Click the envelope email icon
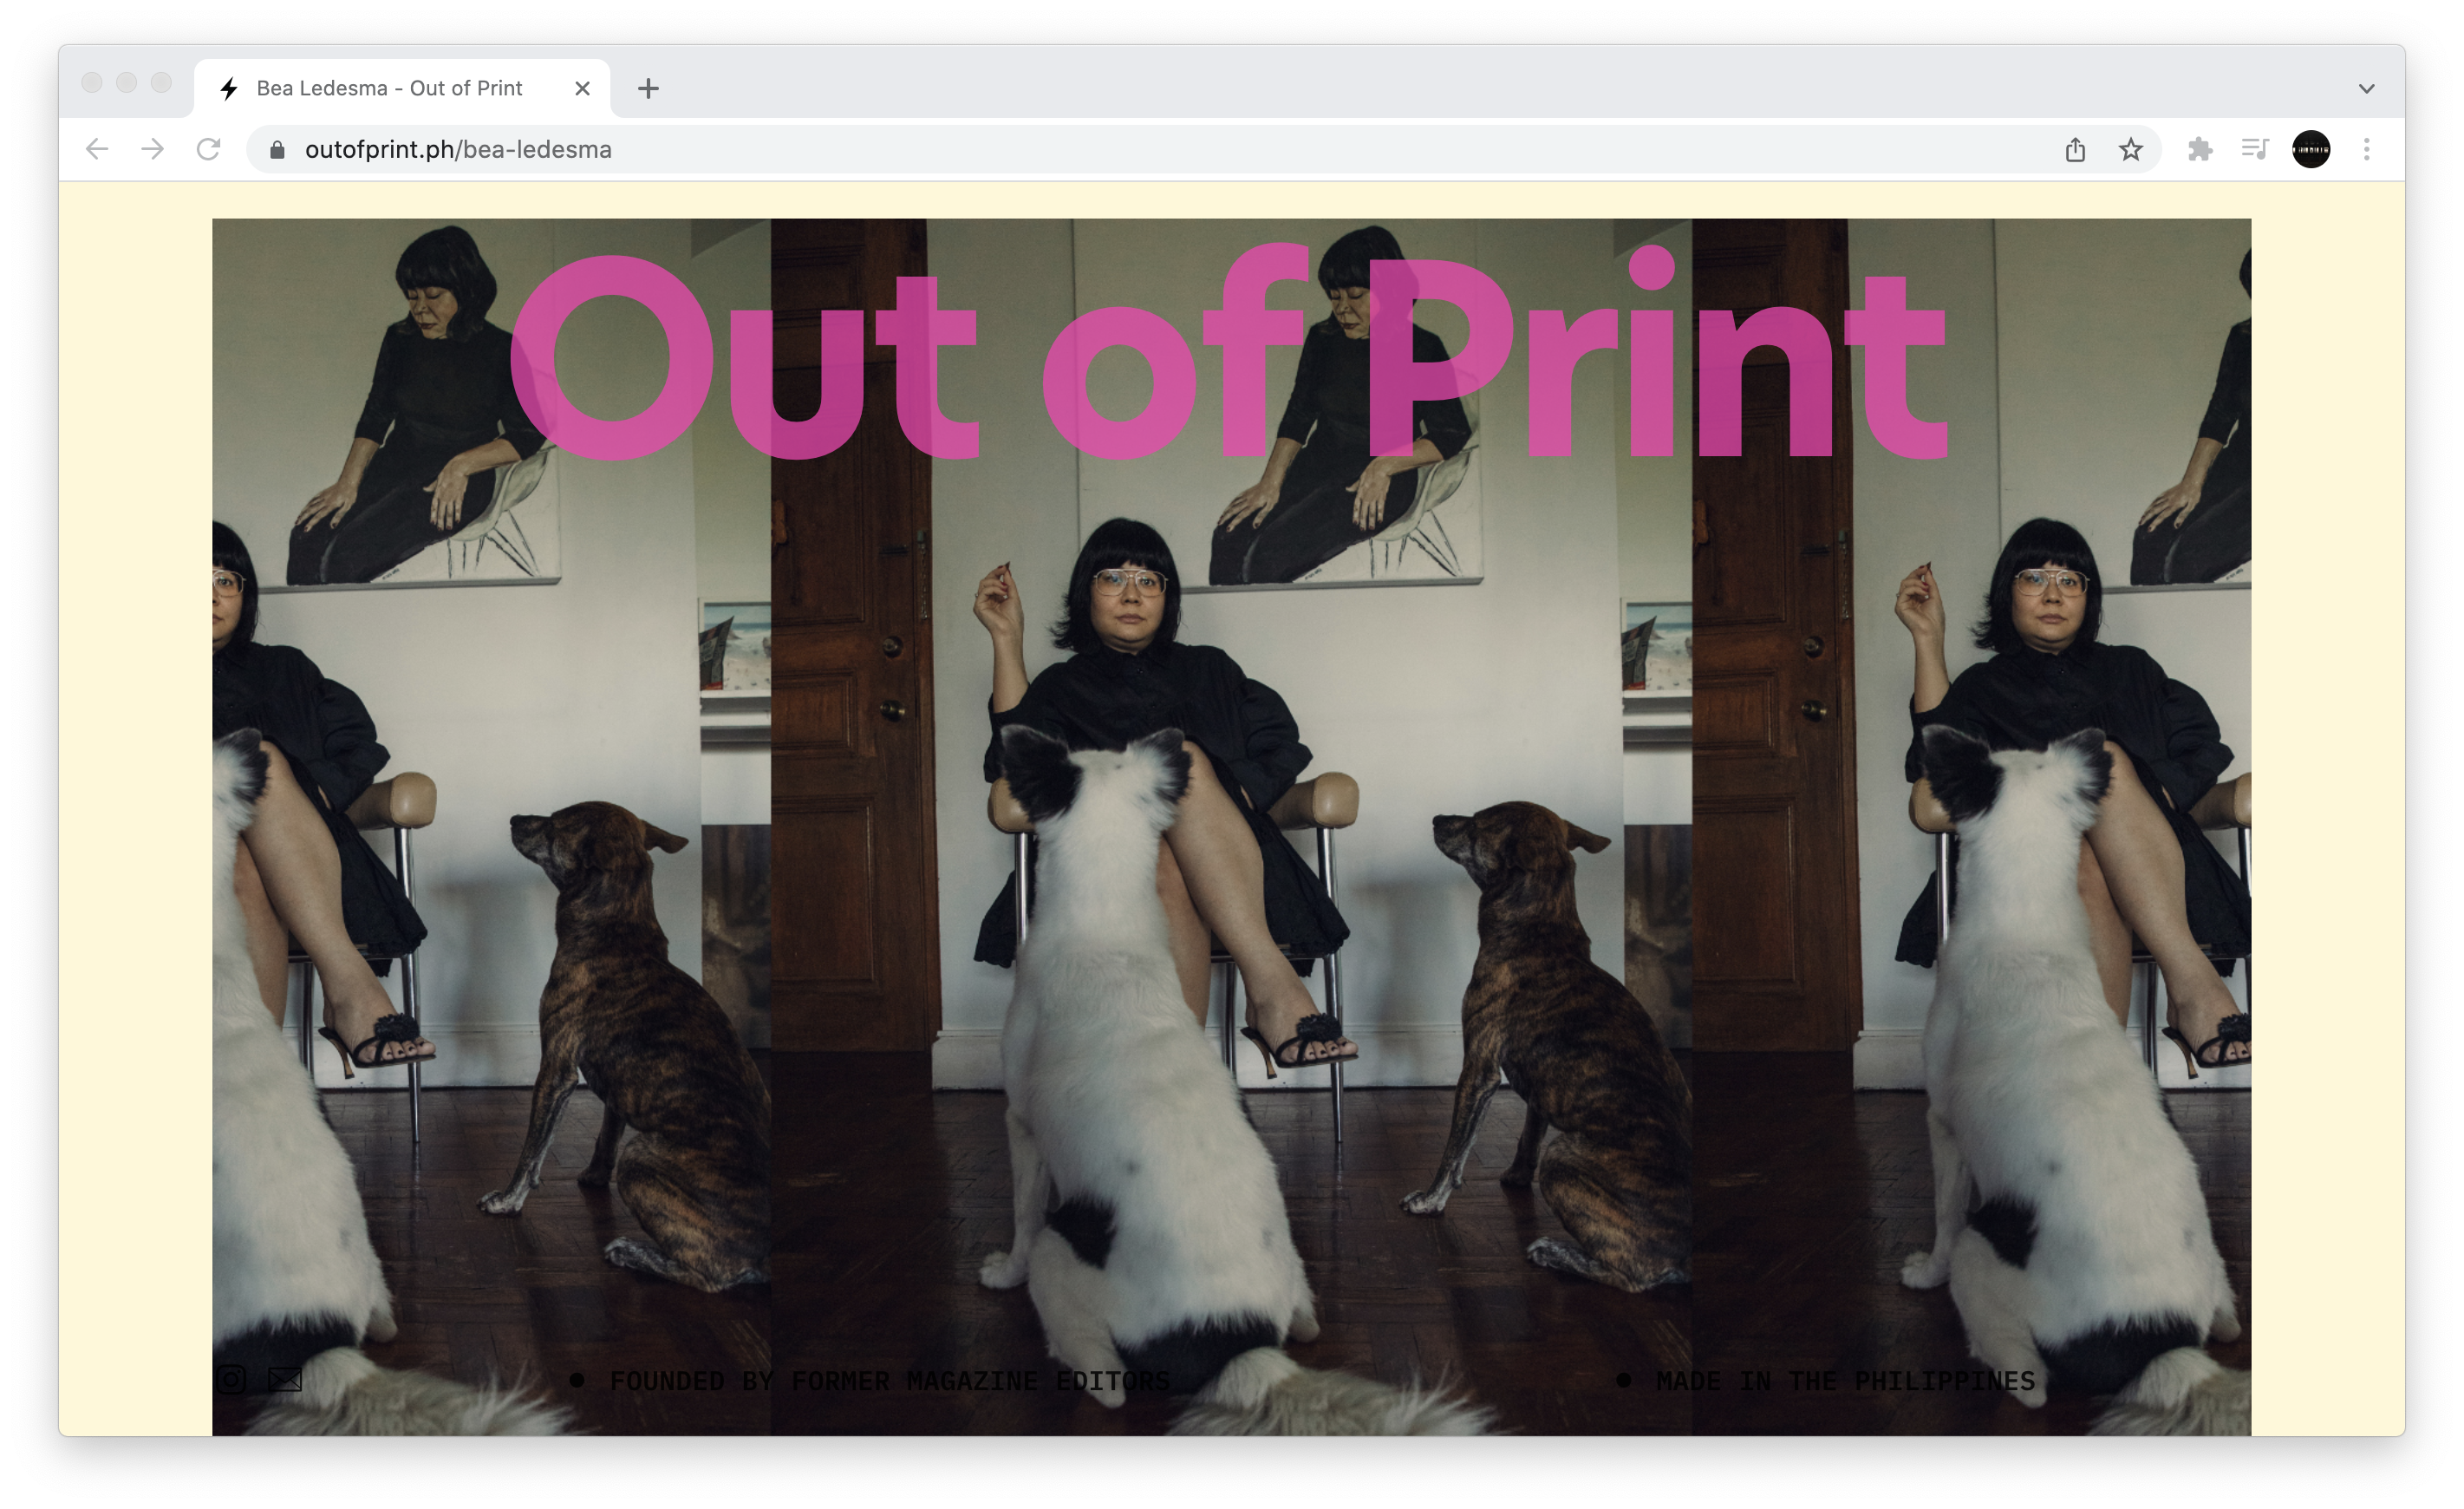This screenshot has height=1509, width=2464. [285, 1380]
